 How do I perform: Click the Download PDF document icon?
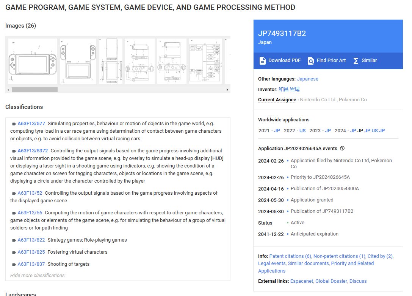[263, 61]
